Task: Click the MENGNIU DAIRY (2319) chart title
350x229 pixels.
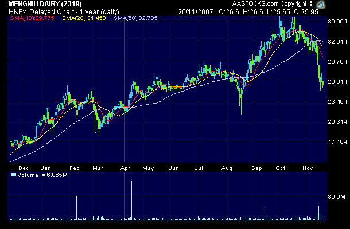Action: [45, 3]
